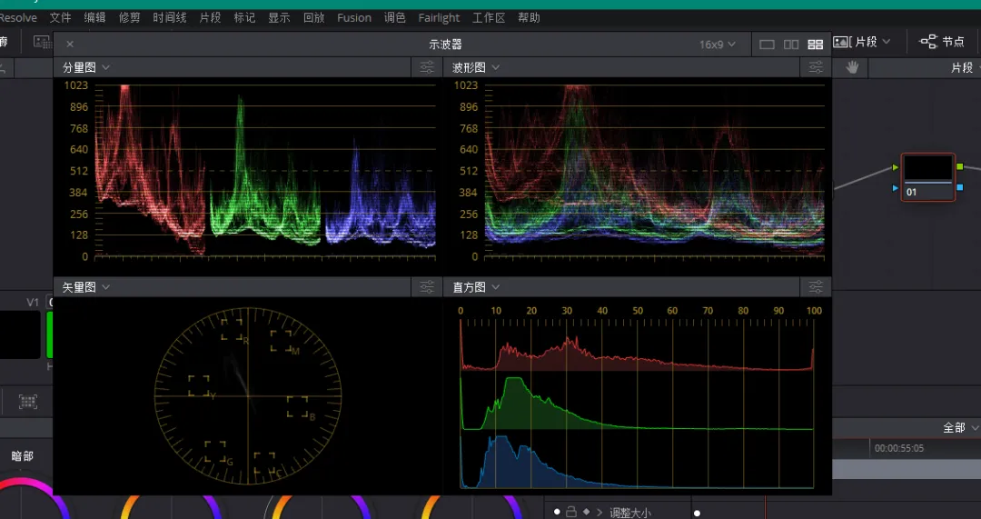Click node 01's blue key input triangle
Image resolution: width=981 pixels, height=519 pixels.
click(896, 188)
